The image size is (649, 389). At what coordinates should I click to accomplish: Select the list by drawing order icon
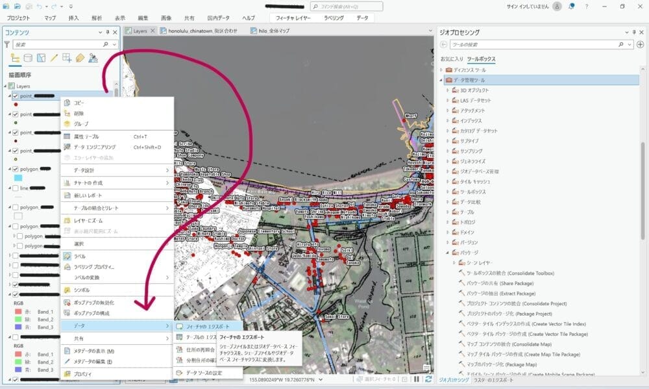tap(15, 58)
